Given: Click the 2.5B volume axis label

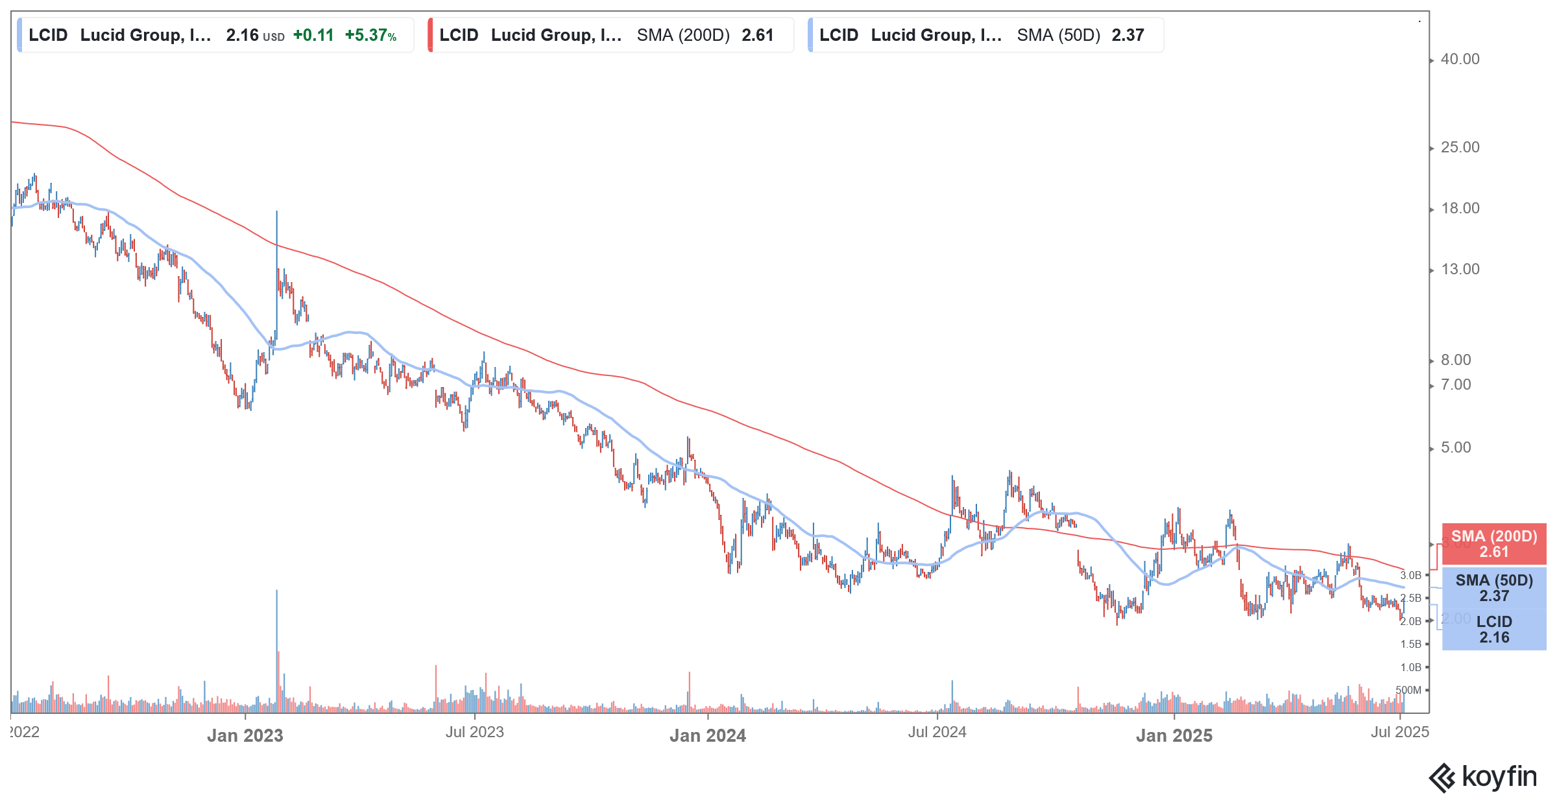Looking at the screenshot, I should 1410,598.
